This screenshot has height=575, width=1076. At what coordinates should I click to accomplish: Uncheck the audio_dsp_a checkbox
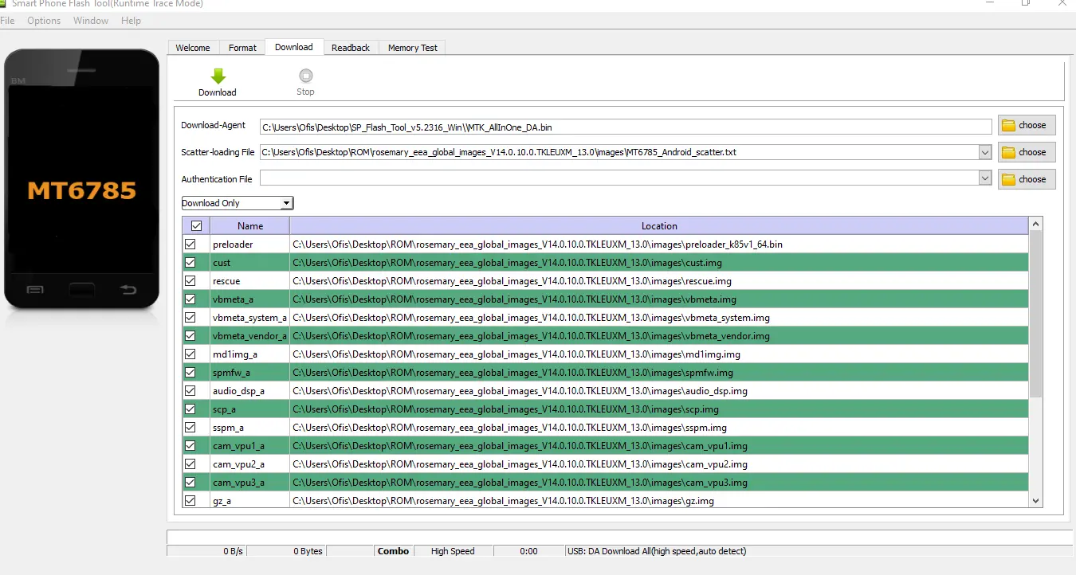pos(190,391)
